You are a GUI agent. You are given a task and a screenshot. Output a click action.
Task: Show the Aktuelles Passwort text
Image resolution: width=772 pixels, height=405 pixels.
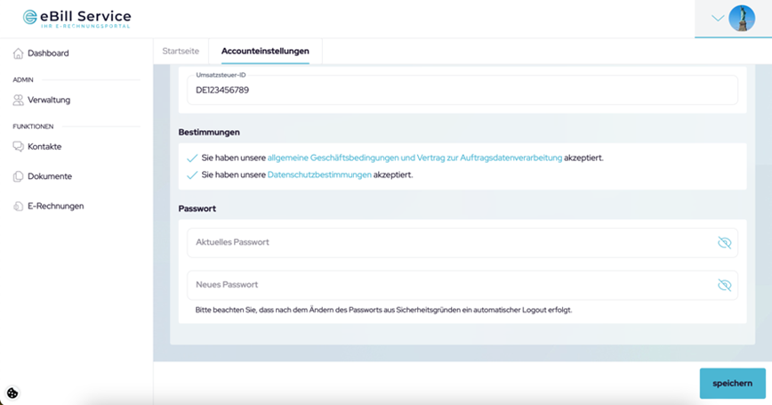[x=724, y=243]
